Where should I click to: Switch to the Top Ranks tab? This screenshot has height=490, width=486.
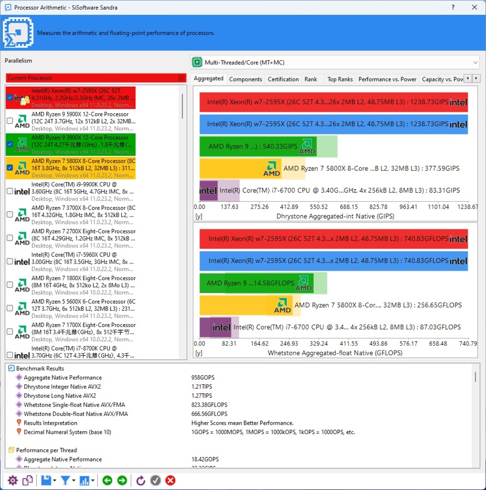pos(340,79)
